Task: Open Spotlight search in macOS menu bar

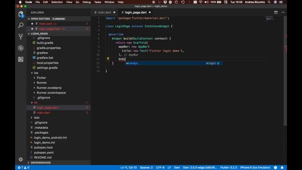Action: pyautogui.click(x=269, y=2)
